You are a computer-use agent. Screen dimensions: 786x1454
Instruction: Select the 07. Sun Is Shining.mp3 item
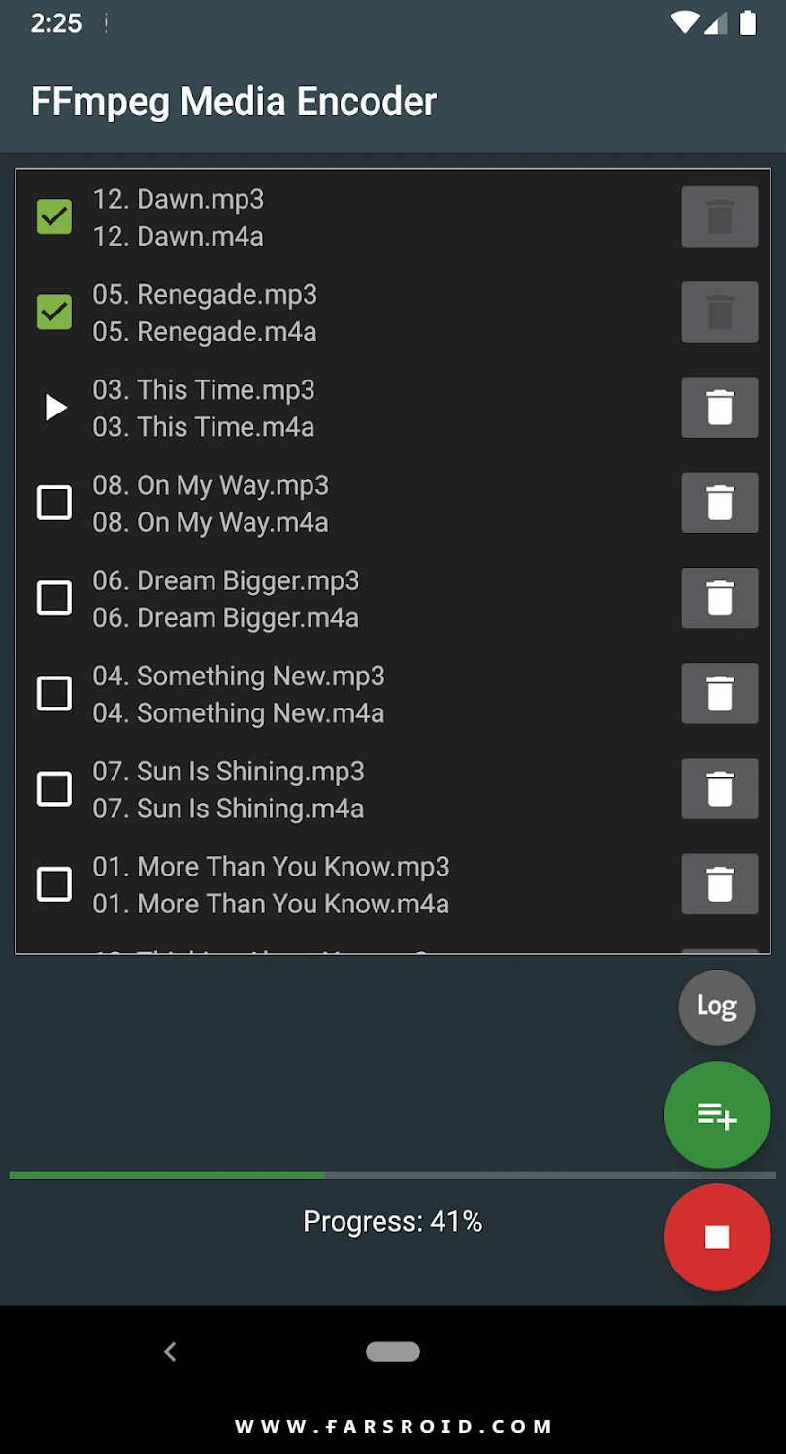pos(229,772)
